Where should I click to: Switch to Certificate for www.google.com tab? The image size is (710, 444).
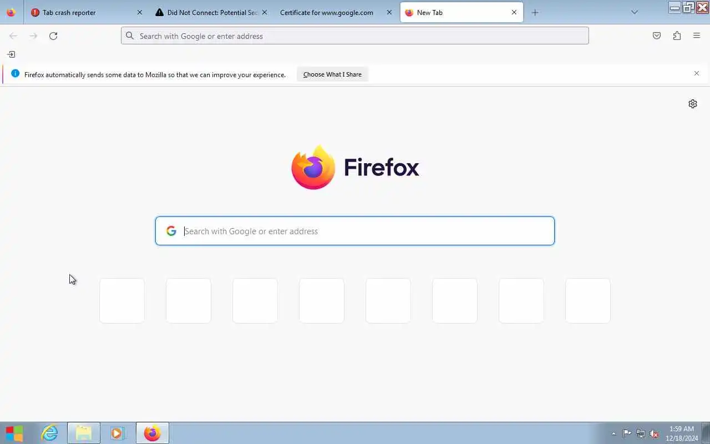coord(336,12)
